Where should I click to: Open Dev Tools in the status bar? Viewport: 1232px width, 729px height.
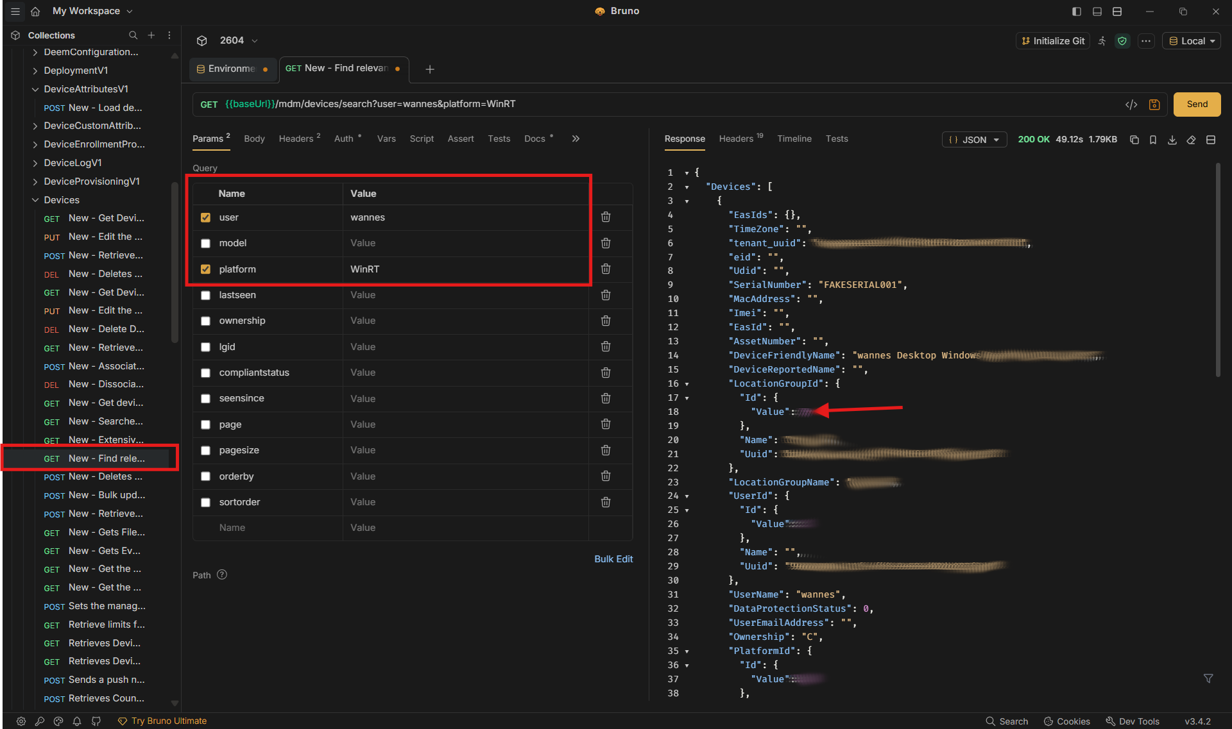point(1133,721)
